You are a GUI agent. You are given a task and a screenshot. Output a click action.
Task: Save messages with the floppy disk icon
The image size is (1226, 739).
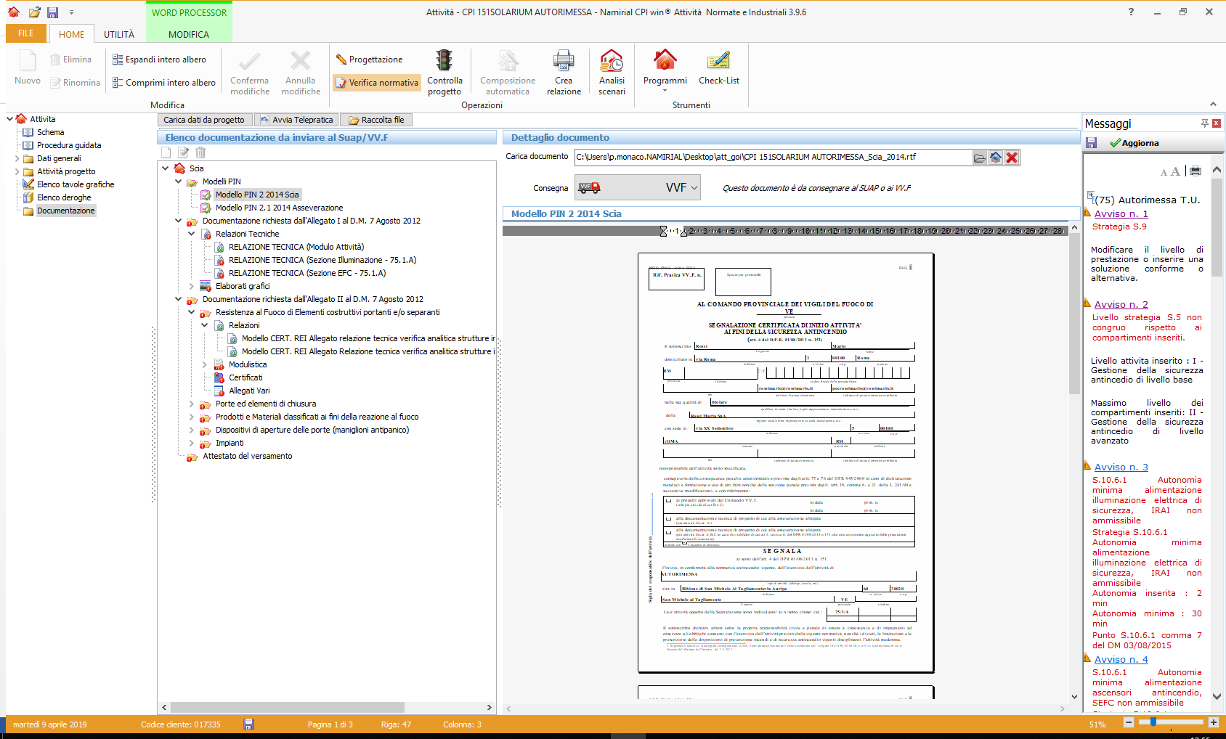click(1091, 143)
